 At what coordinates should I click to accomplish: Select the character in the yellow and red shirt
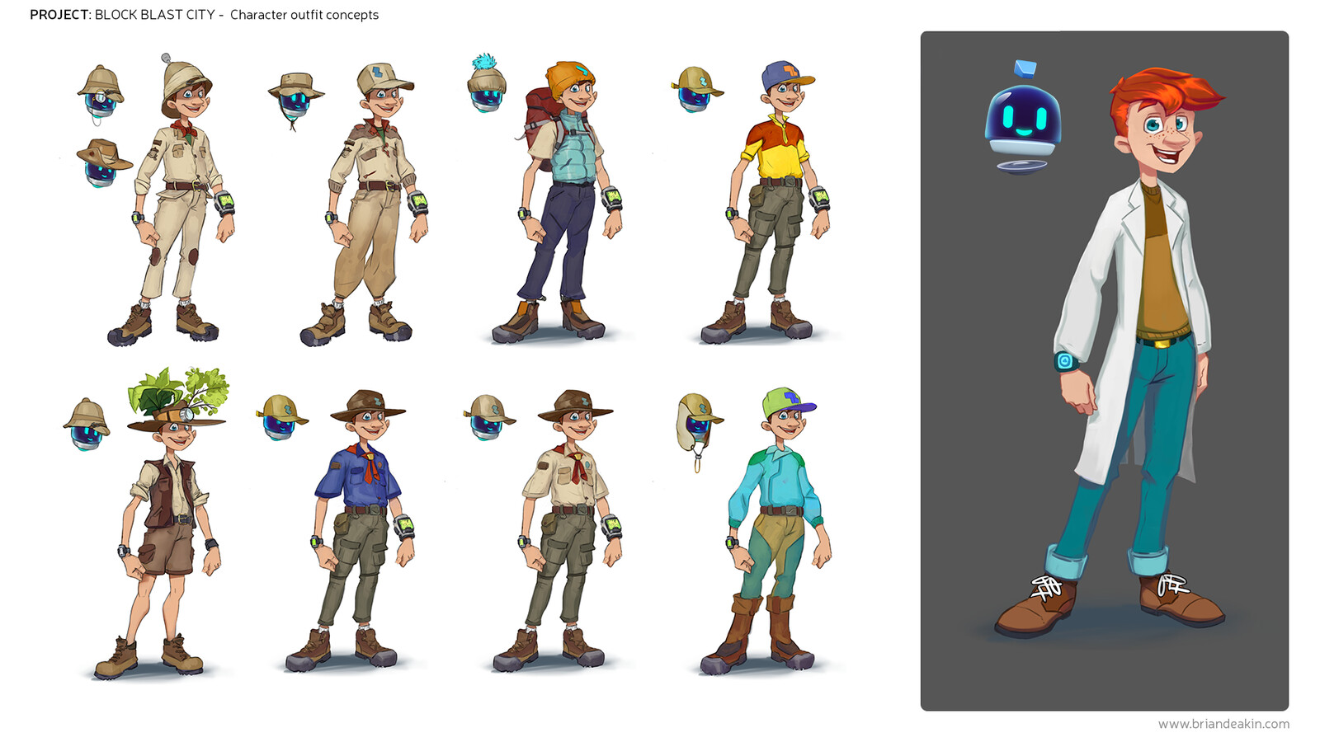pos(767,202)
